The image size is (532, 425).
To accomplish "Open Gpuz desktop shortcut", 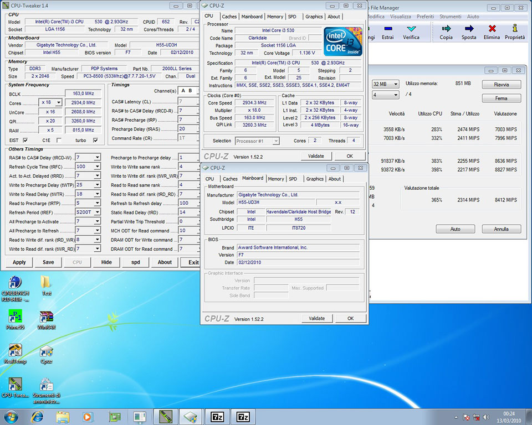I will 46,355.
